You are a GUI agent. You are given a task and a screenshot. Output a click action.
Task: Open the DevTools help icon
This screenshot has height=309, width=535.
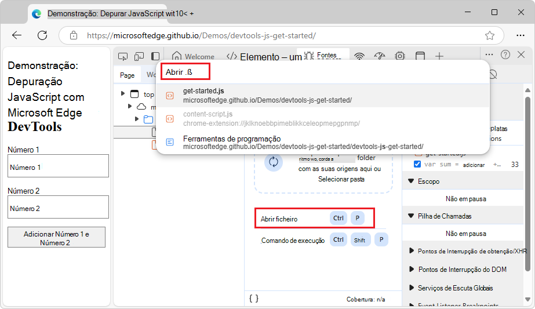tap(505, 54)
